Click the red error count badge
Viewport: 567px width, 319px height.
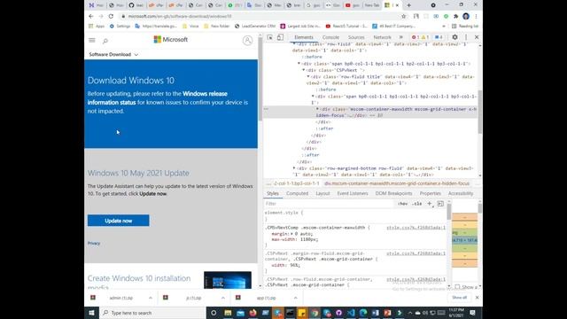pyautogui.click(x=416, y=37)
